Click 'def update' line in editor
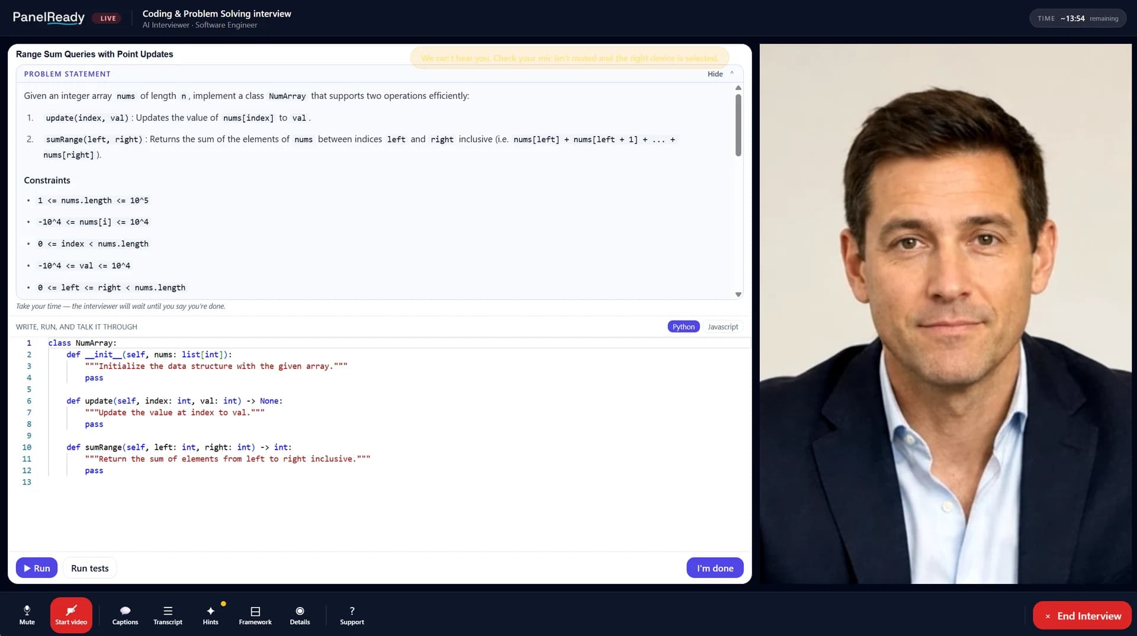The height and width of the screenshot is (636, 1137). 174,401
